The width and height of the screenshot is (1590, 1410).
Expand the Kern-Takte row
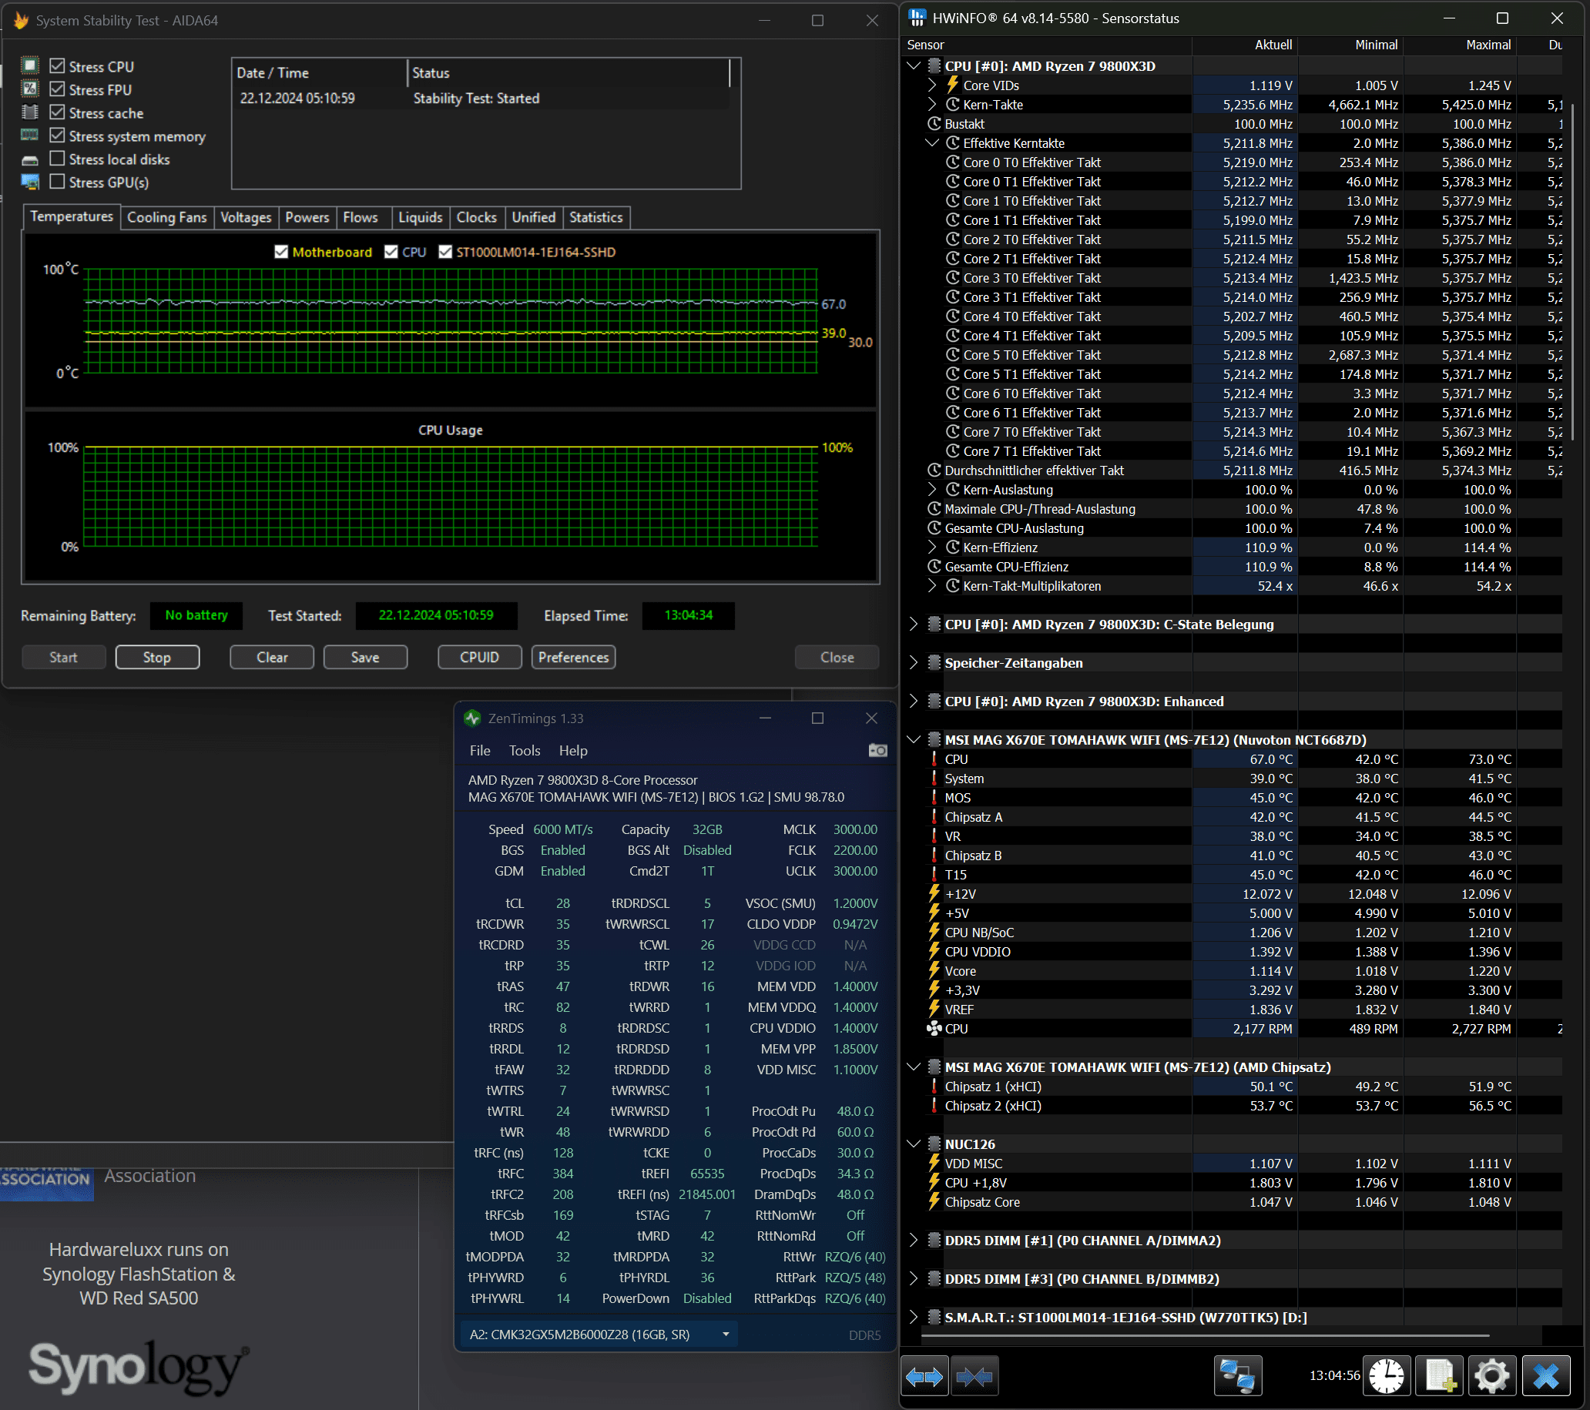click(x=933, y=104)
